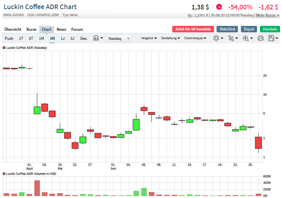
Task: Click the save floppy disk icon
Action: click(271, 38)
